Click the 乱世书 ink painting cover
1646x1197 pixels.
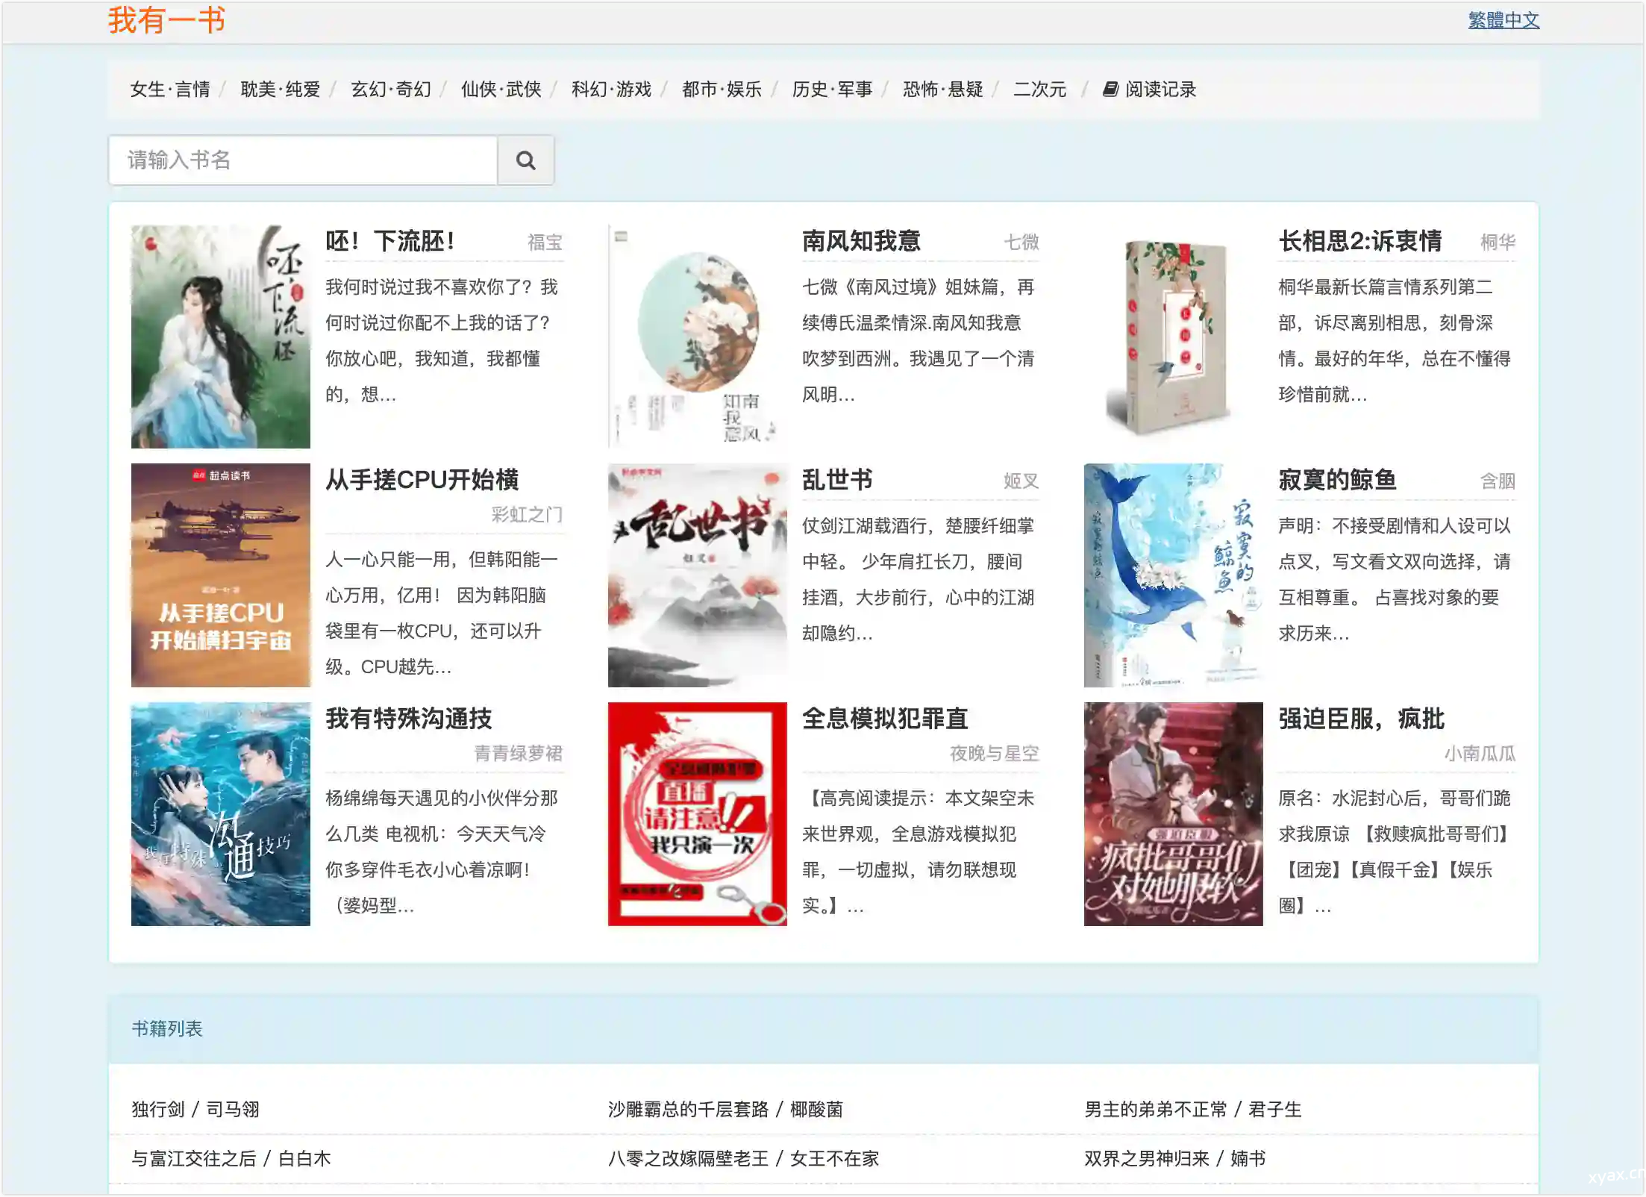pos(697,575)
